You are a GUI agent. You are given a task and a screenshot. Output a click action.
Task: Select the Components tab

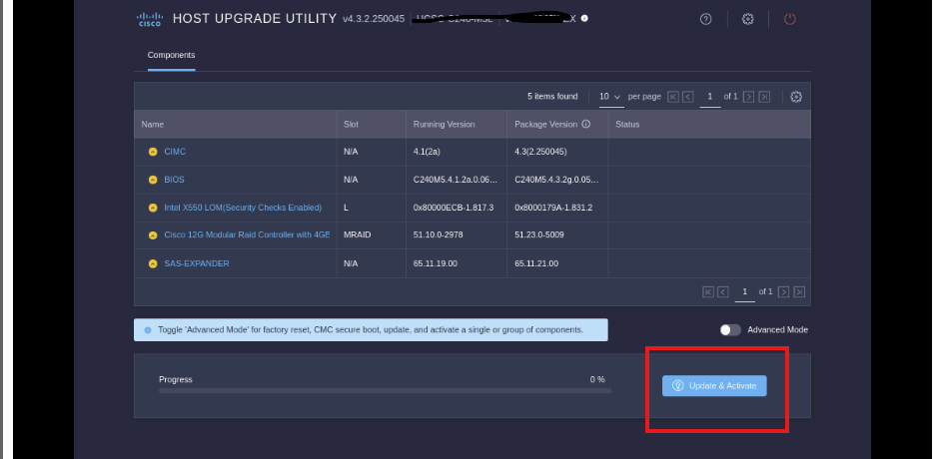(x=171, y=55)
